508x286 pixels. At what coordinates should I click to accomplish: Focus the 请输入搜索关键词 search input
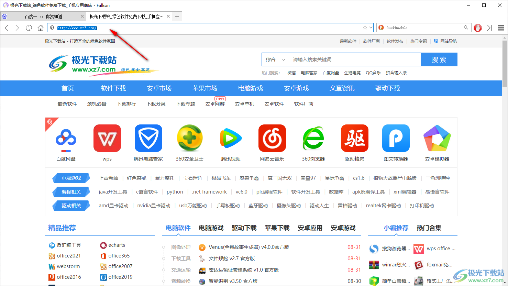pos(355,59)
